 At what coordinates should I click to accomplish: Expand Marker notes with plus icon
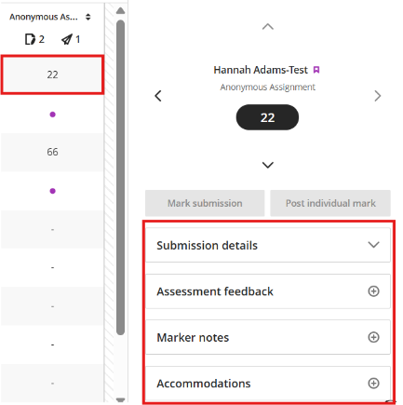click(x=373, y=337)
